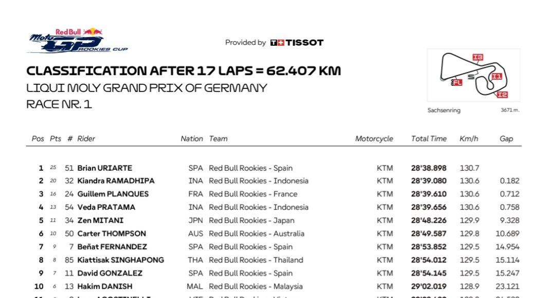The height and width of the screenshot is (298, 549).
Task: Click the I1 marker on circuit map
Action: click(496, 76)
